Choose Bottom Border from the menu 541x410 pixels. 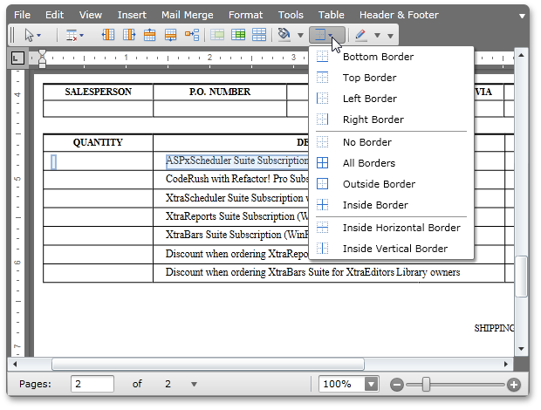click(391, 57)
